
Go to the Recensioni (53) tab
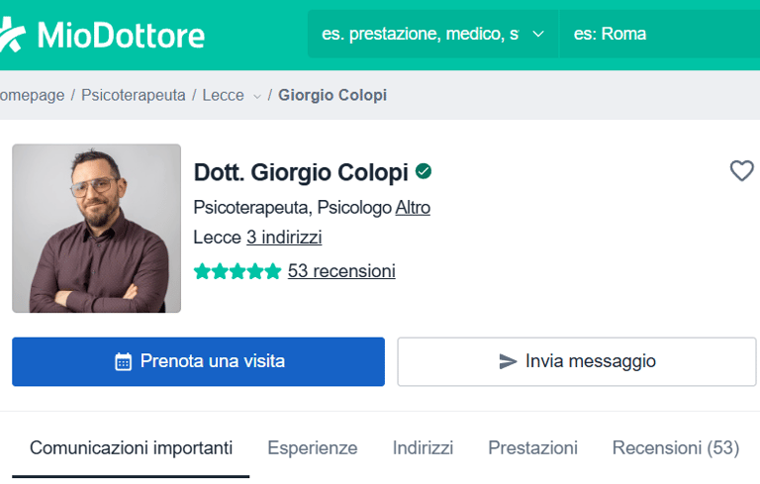coord(676,447)
